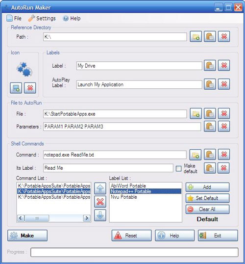The height and width of the screenshot is (264, 245).
Task: Remove the selected drive icon
Action: 30,88
